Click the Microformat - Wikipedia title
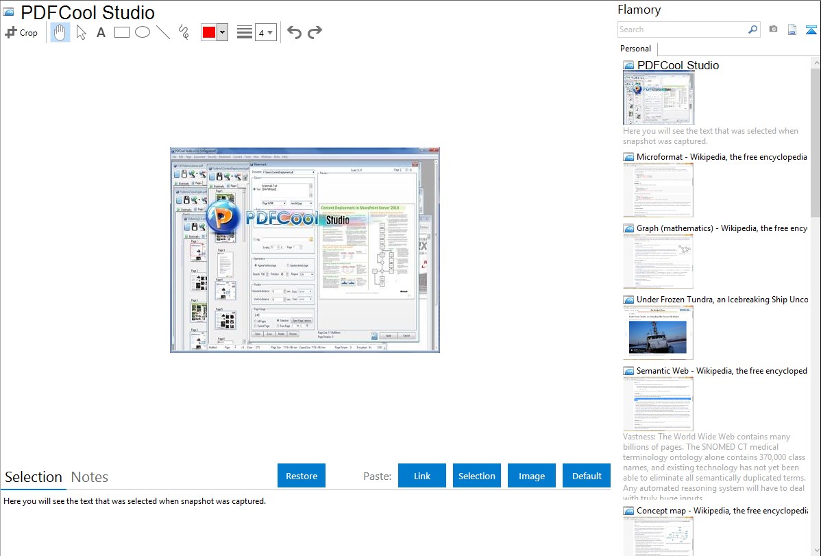Image resolution: width=821 pixels, height=556 pixels. pos(722,157)
